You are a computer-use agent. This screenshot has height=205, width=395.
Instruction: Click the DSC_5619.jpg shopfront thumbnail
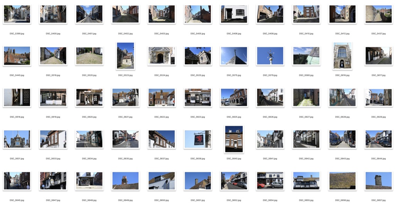point(53,97)
